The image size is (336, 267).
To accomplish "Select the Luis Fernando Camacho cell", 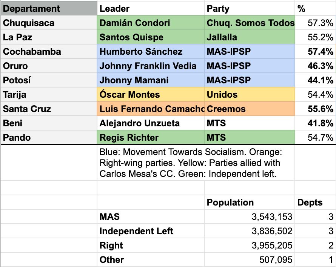I will [x=151, y=109].
